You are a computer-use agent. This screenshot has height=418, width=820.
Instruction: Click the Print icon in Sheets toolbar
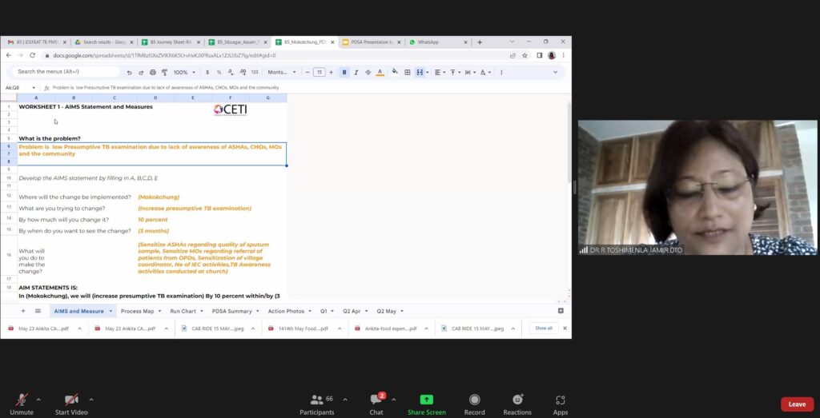tap(153, 72)
